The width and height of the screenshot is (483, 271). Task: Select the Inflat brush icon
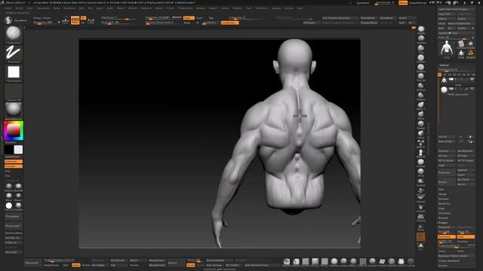[421, 134]
